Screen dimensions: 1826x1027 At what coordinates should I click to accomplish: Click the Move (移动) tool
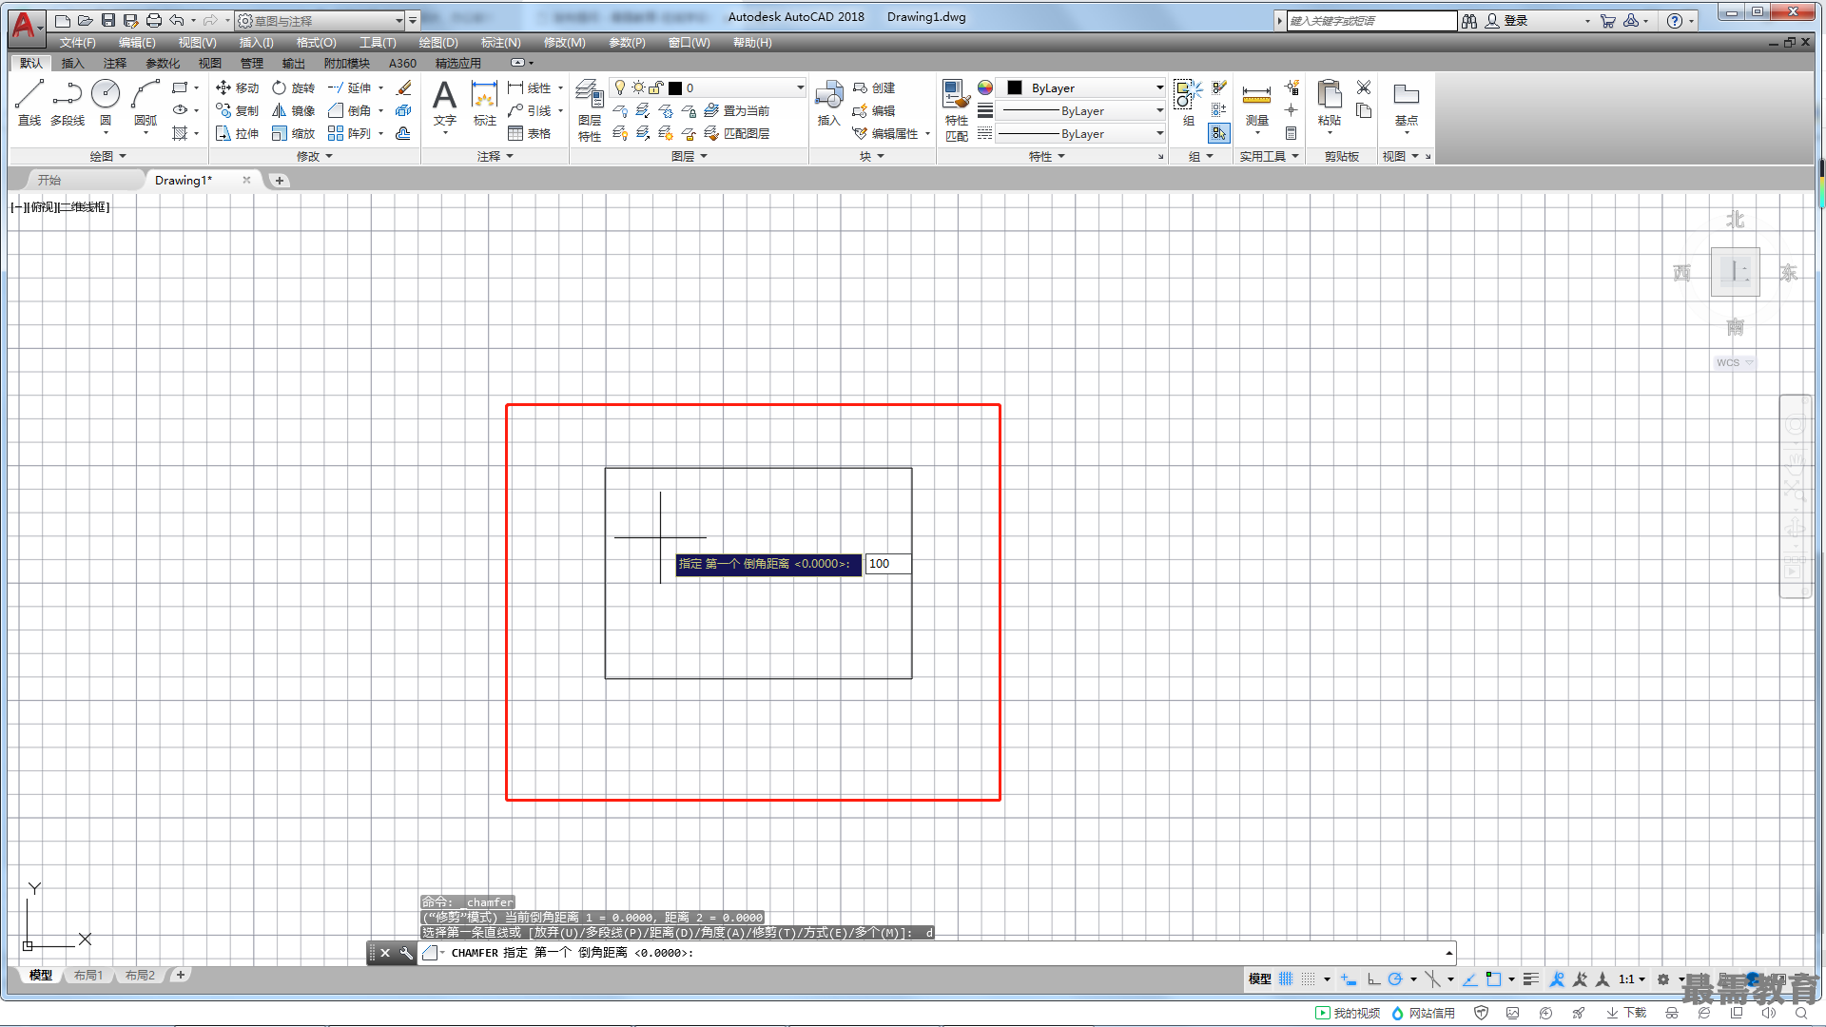pyautogui.click(x=238, y=87)
